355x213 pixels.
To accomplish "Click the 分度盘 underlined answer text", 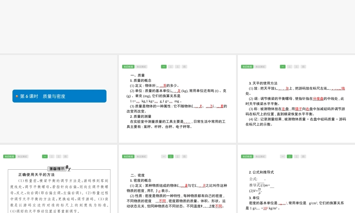I will coord(318,99).
